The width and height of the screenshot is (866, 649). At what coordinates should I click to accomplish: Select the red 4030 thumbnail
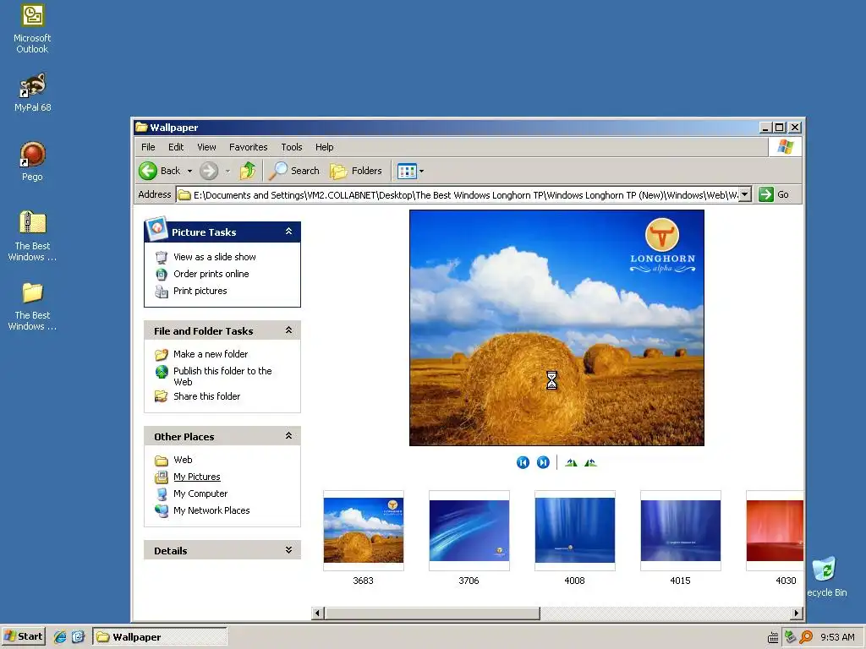(x=775, y=531)
